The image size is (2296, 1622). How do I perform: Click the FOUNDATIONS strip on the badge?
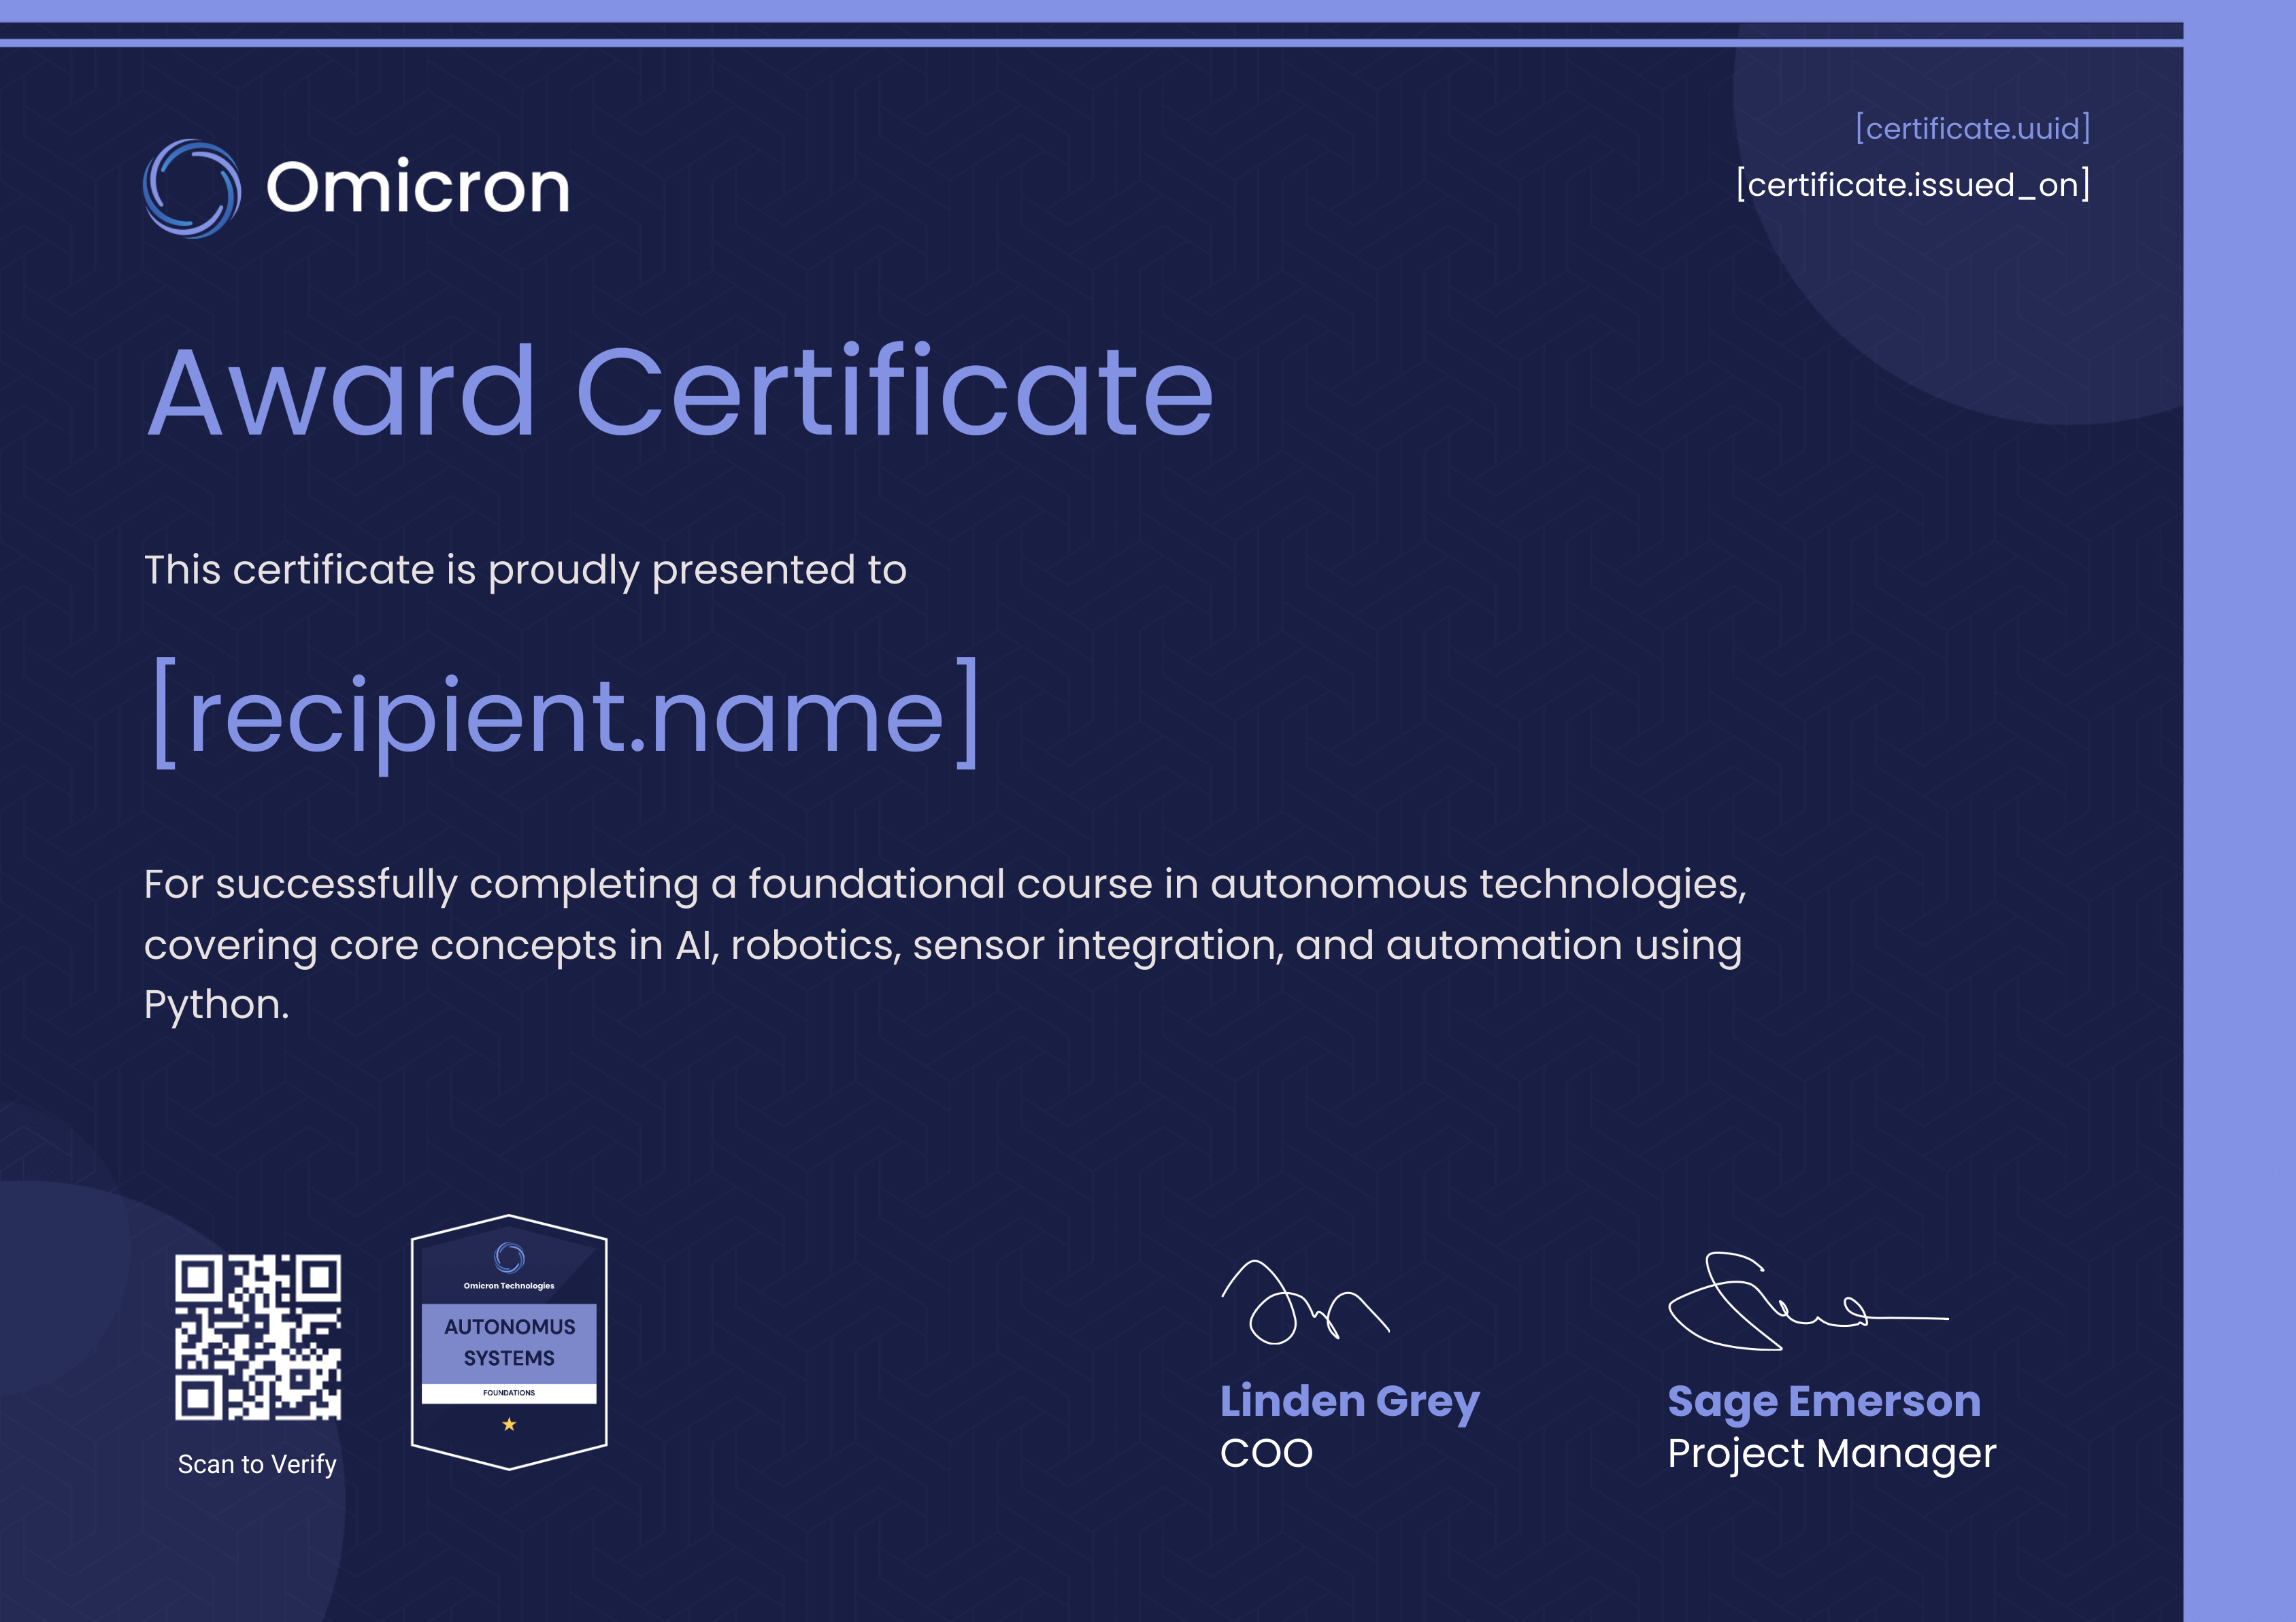pos(509,1393)
